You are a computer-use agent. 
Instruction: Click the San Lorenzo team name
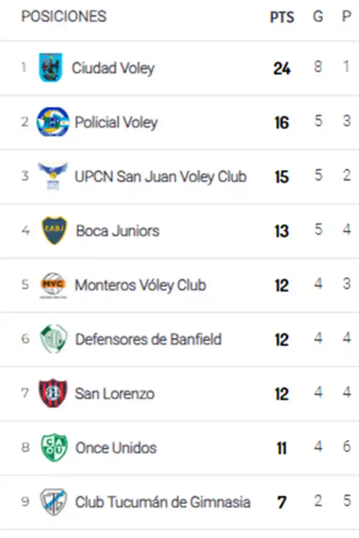point(115,394)
